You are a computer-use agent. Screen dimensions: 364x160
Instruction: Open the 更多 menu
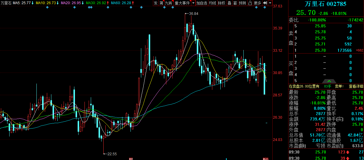click(x=257, y=3)
